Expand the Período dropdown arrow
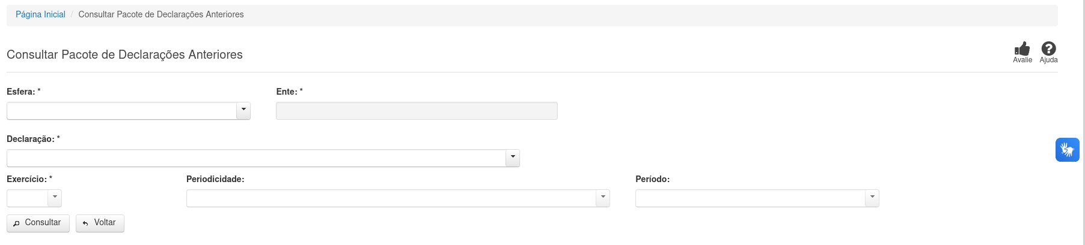This screenshot has width=1085, height=245. click(x=872, y=198)
